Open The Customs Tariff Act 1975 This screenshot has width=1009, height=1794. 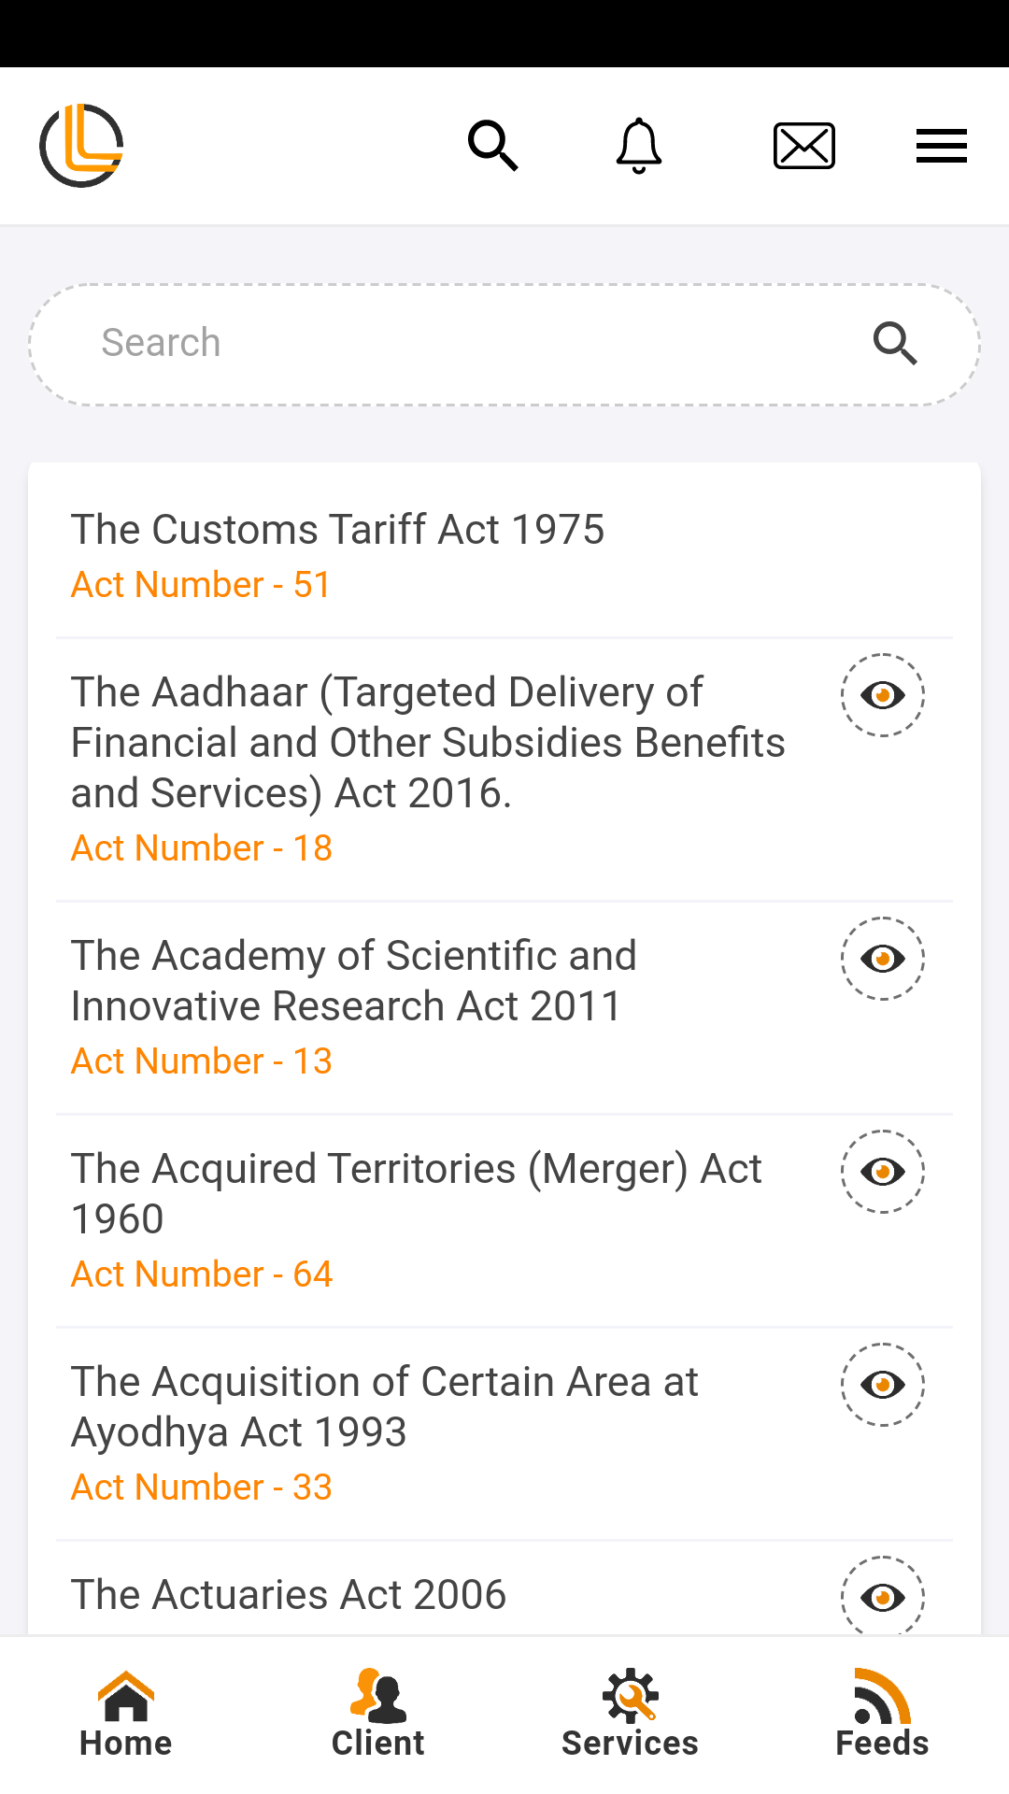338,530
